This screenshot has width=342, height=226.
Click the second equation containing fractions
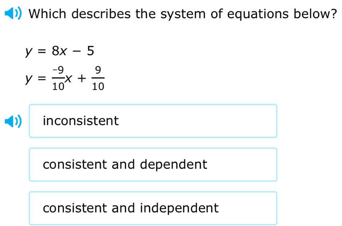click(x=65, y=78)
